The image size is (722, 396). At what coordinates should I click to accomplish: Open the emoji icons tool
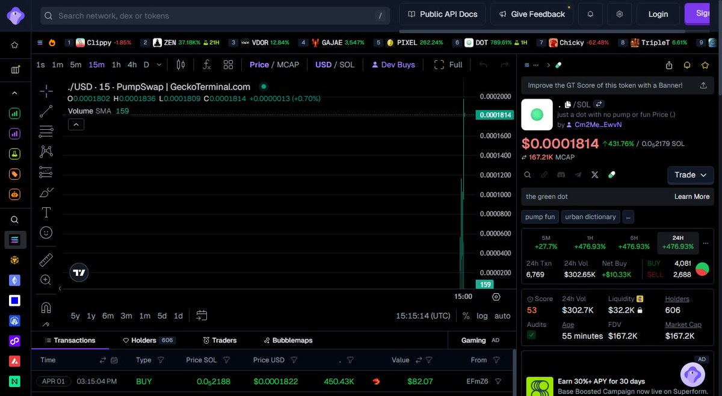click(x=46, y=232)
